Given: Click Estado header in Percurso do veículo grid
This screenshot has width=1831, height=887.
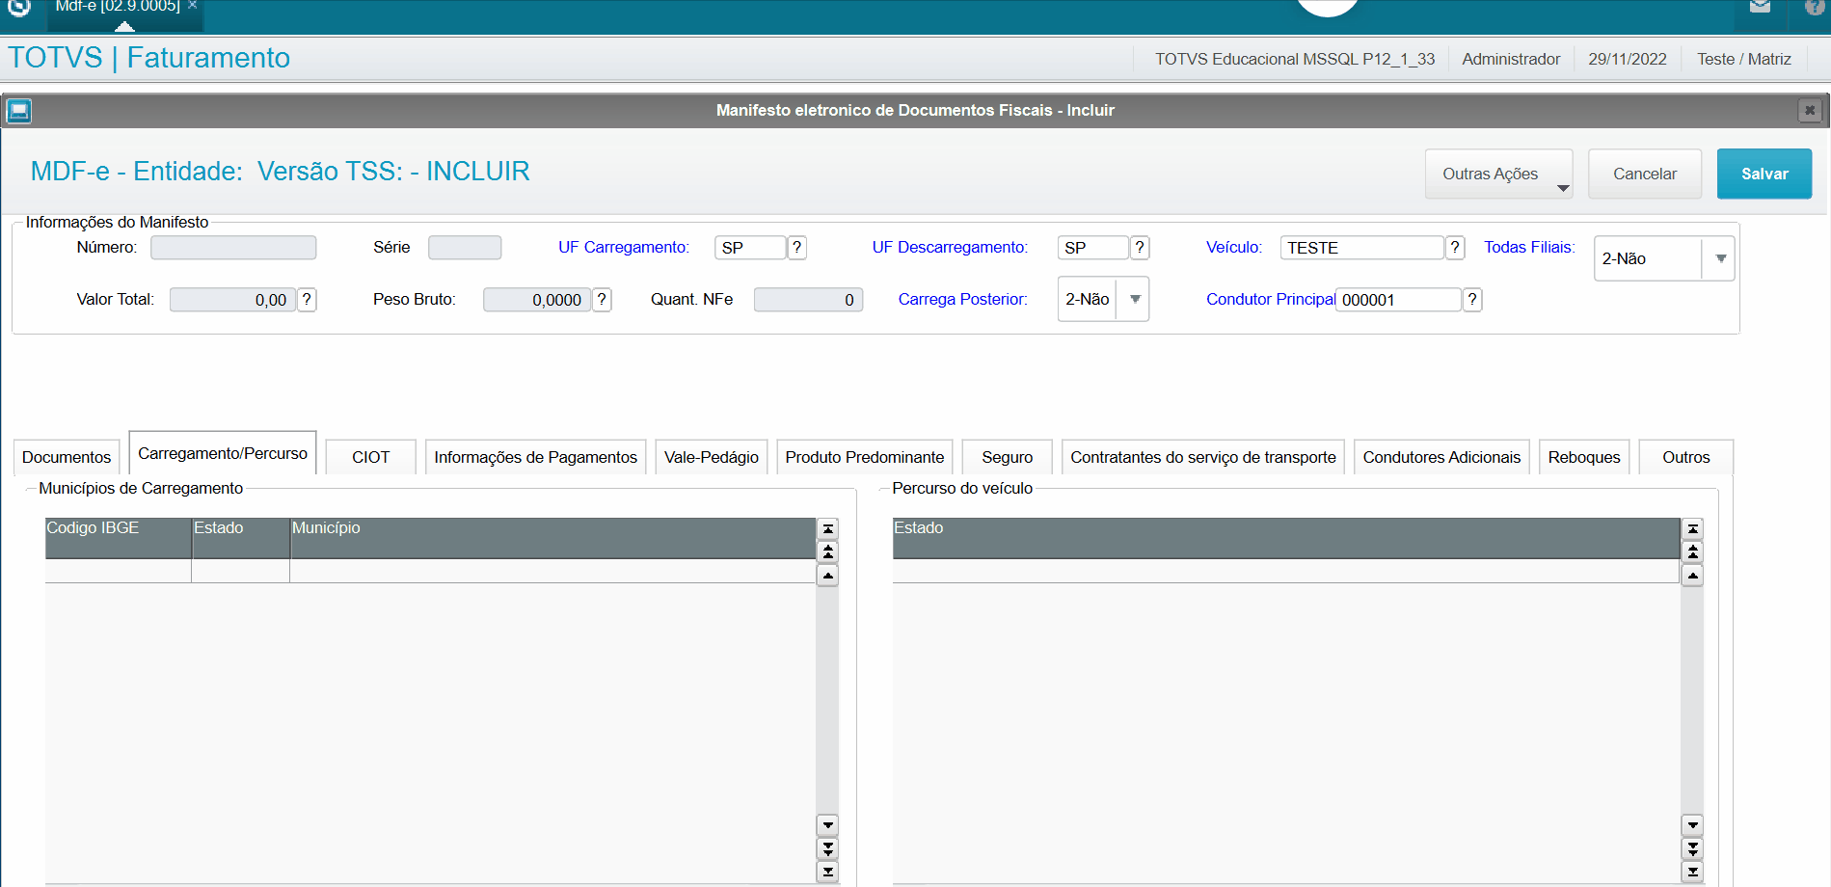Looking at the screenshot, I should [1286, 538].
